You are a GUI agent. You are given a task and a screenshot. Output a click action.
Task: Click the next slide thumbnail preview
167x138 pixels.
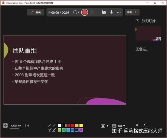click(x=148, y=33)
